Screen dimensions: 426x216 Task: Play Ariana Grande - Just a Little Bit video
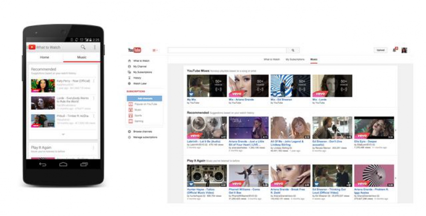tap(248, 128)
